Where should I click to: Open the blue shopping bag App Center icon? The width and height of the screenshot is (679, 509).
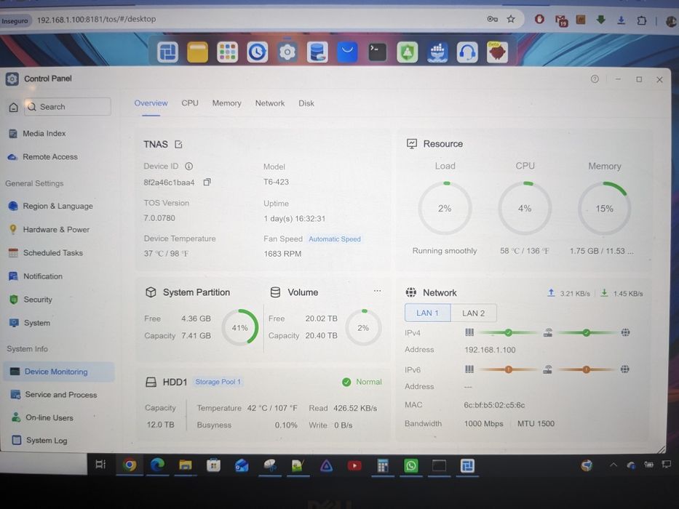347,52
